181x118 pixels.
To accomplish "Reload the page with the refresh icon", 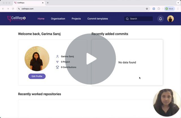I will click(13, 9).
